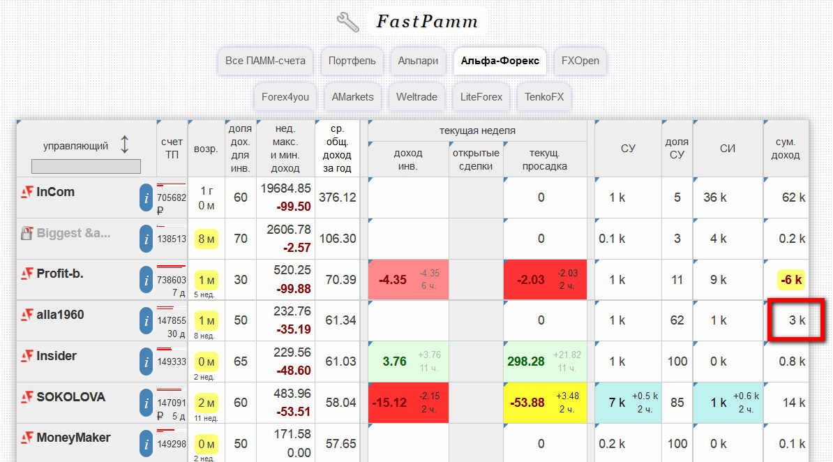Screen dimensions: 833x462
Task: Switch to the Альпари tab
Action: (418, 61)
